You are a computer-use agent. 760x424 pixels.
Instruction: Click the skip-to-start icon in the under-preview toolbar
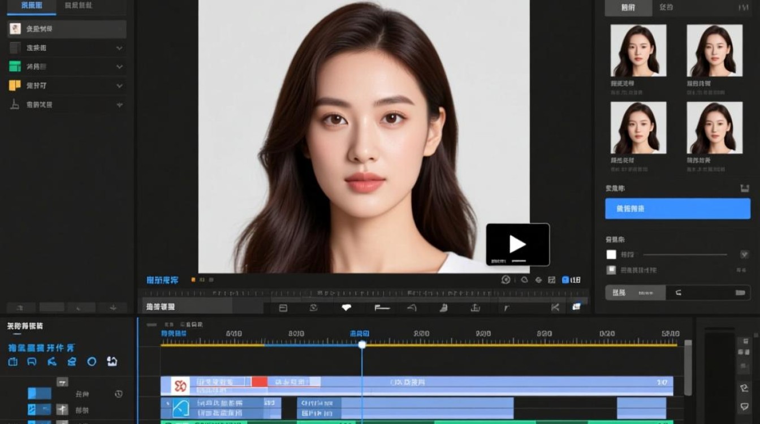555,308
